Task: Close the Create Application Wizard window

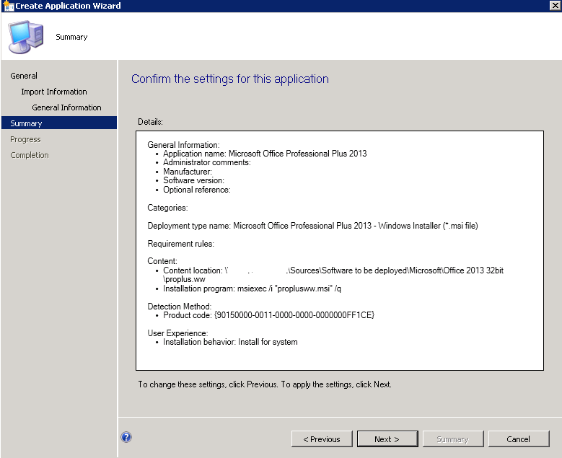Action: tap(556, 5)
